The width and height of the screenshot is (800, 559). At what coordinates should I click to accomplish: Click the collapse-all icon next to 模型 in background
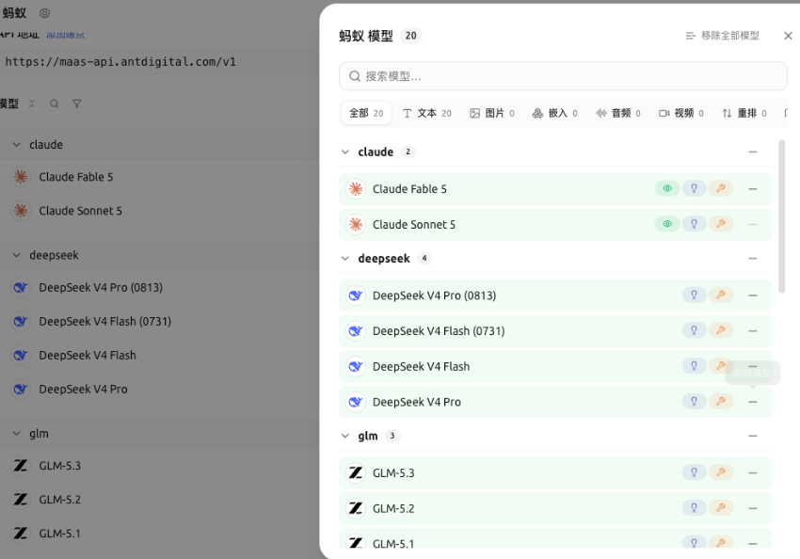tap(32, 104)
